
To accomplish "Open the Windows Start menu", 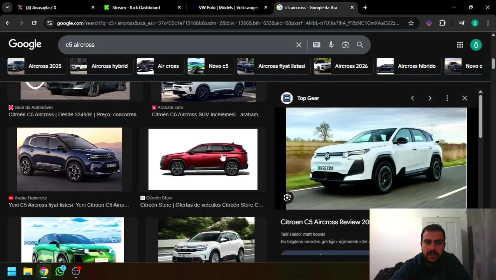I will point(12,271).
